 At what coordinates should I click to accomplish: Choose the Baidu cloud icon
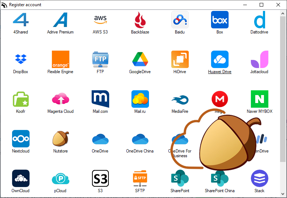point(180,20)
